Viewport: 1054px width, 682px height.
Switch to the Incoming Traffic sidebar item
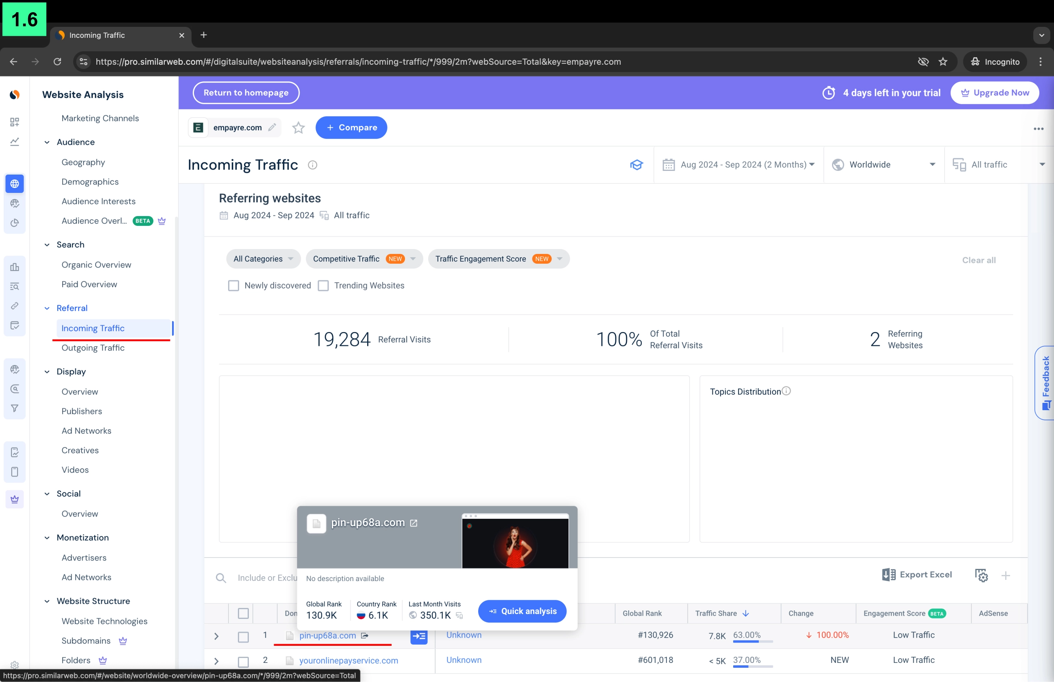[x=94, y=328]
